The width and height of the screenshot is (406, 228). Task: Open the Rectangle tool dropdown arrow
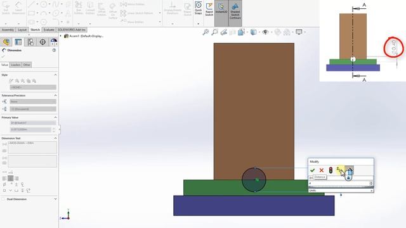(x=37, y=13)
